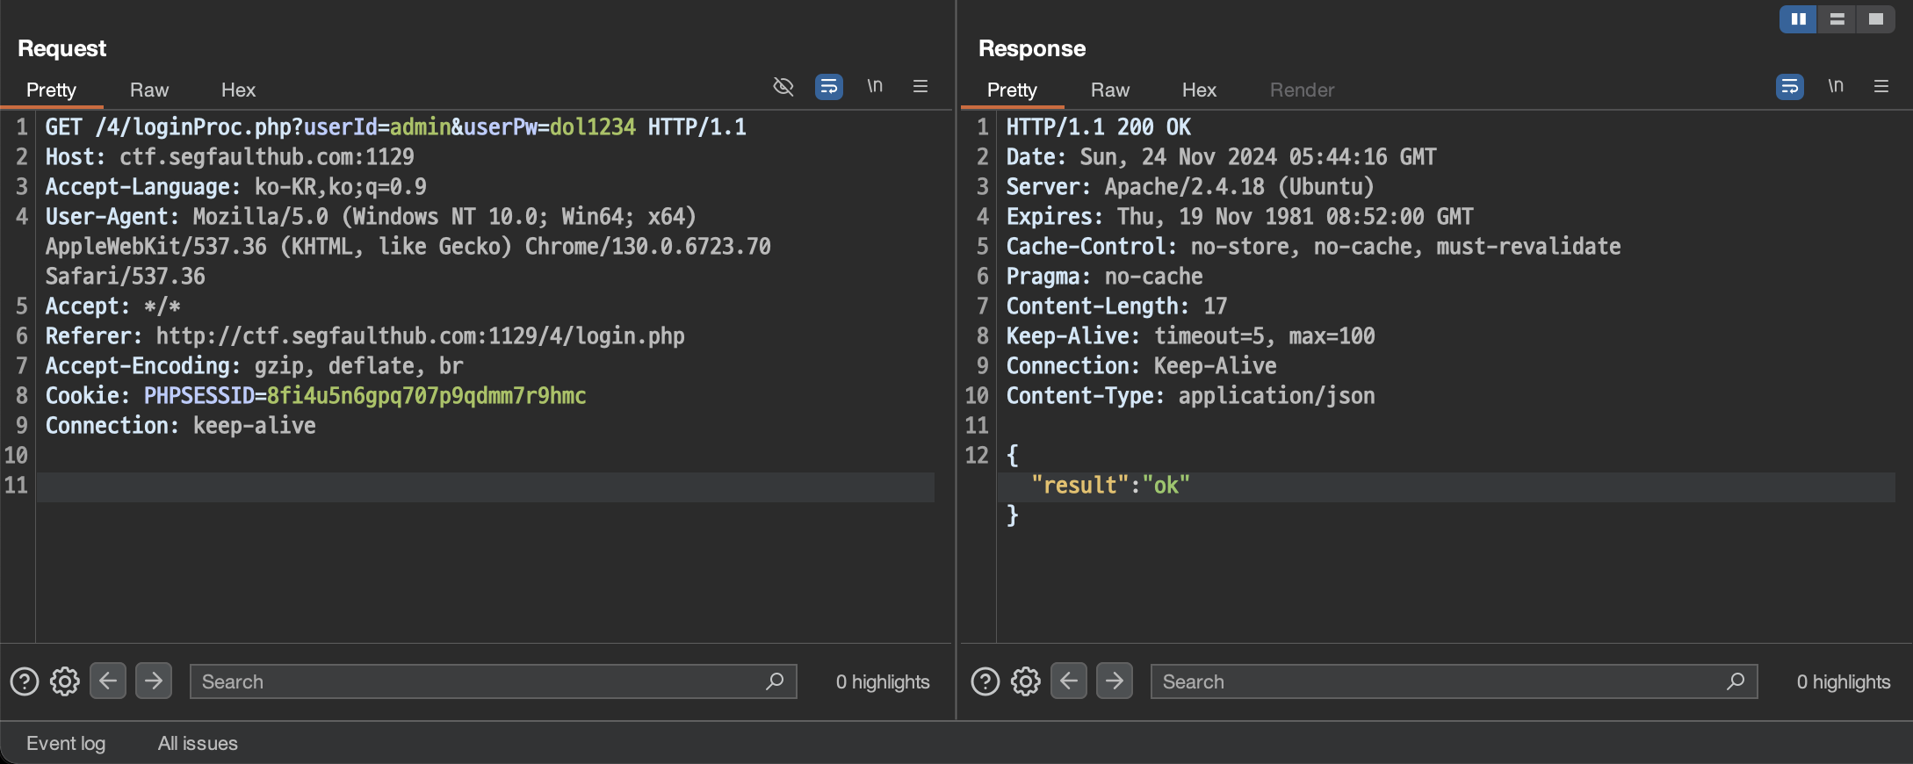
Task: Switch to side-by-side split layout
Action: pos(1798,18)
